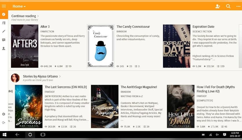Click Expiration Date vote count 232.5K
The image size is (242, 140).
pos(209,66)
